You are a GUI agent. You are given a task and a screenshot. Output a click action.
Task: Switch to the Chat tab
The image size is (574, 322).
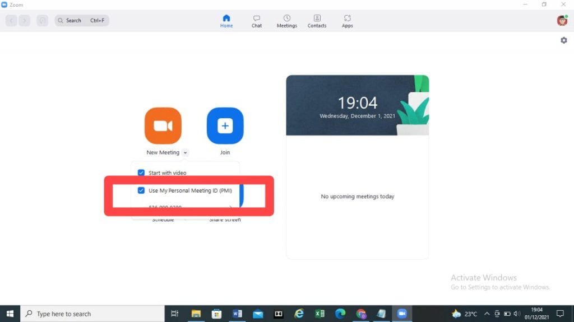click(x=257, y=21)
